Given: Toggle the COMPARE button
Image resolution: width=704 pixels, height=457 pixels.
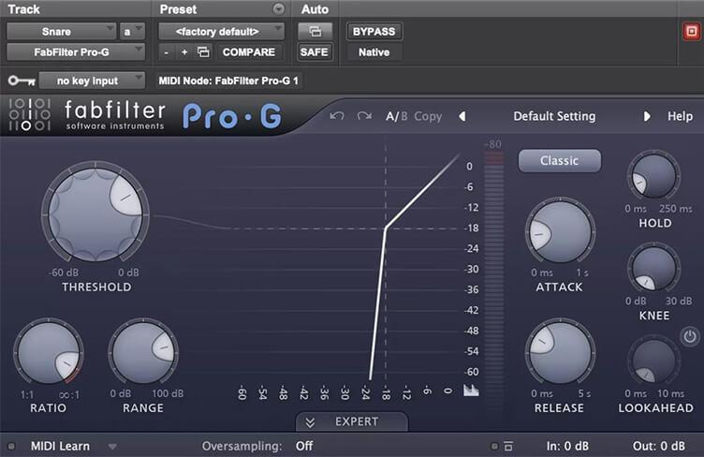Looking at the screenshot, I should [249, 52].
